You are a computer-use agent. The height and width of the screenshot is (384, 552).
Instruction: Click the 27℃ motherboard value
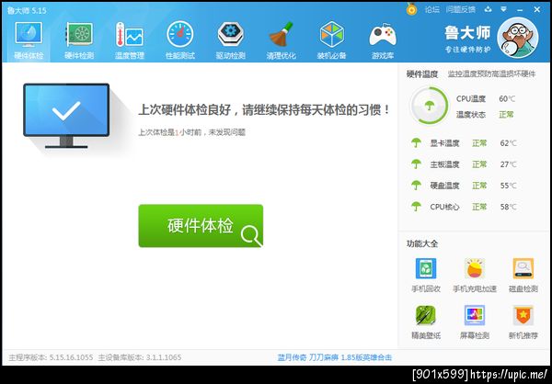pyautogui.click(x=508, y=164)
